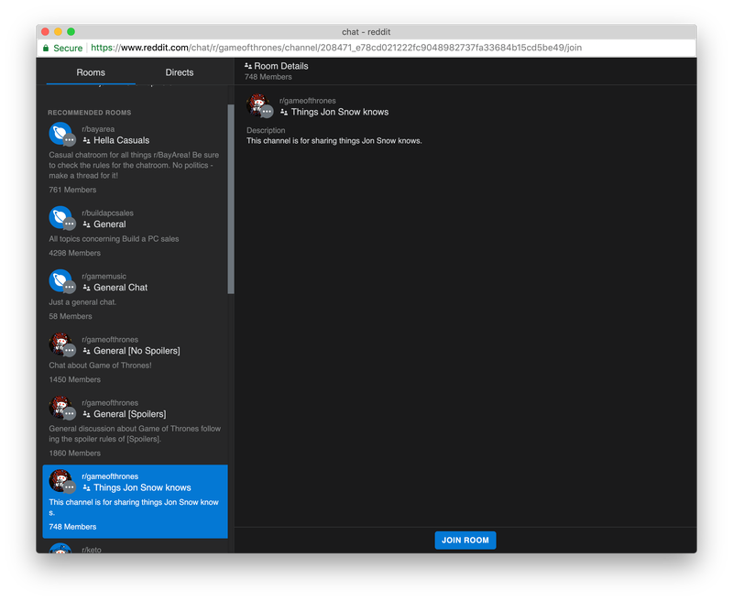
Task: Click the r/gamemusic subreddit label
Action: click(x=104, y=276)
